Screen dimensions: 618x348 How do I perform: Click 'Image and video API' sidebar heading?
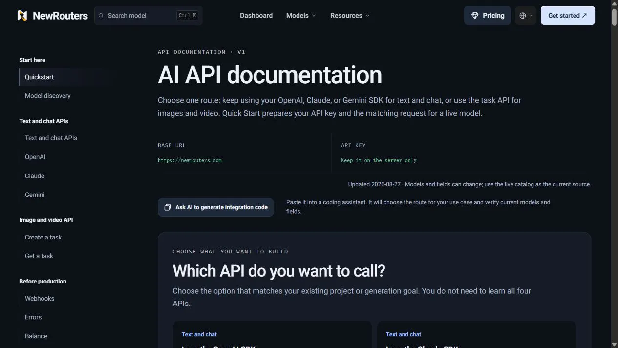[46, 220]
